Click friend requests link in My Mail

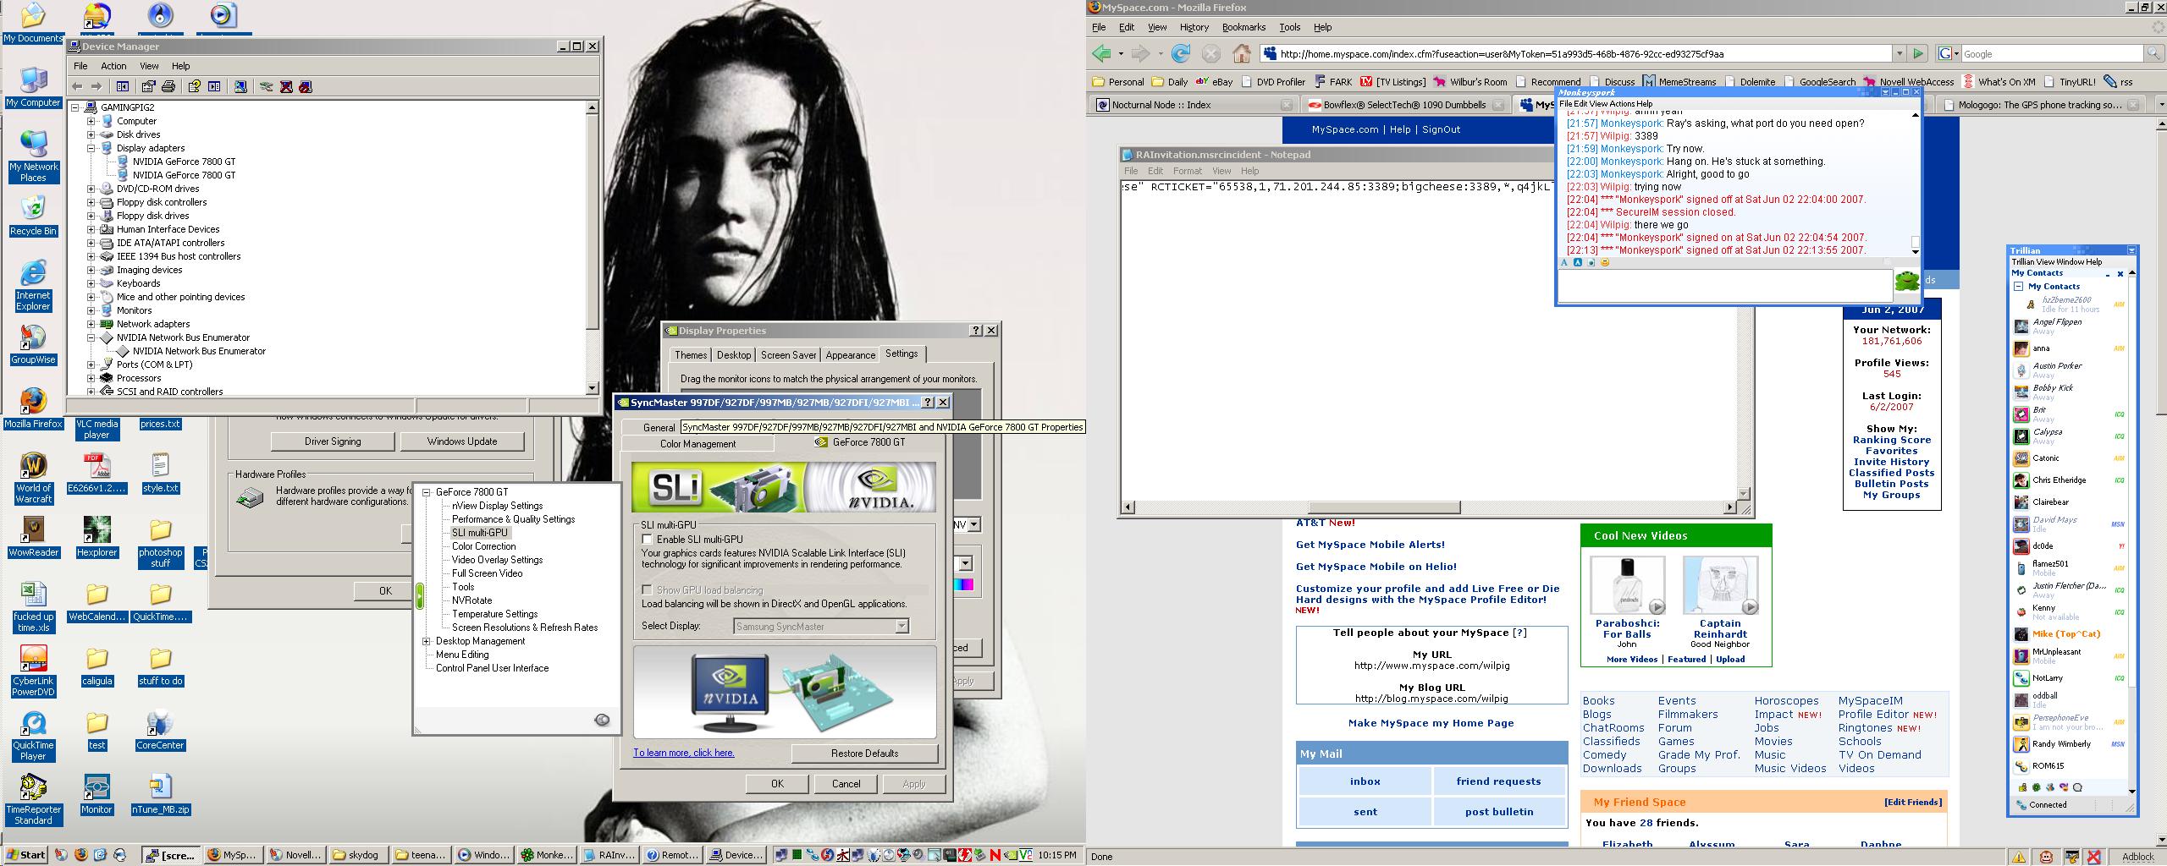click(1498, 781)
